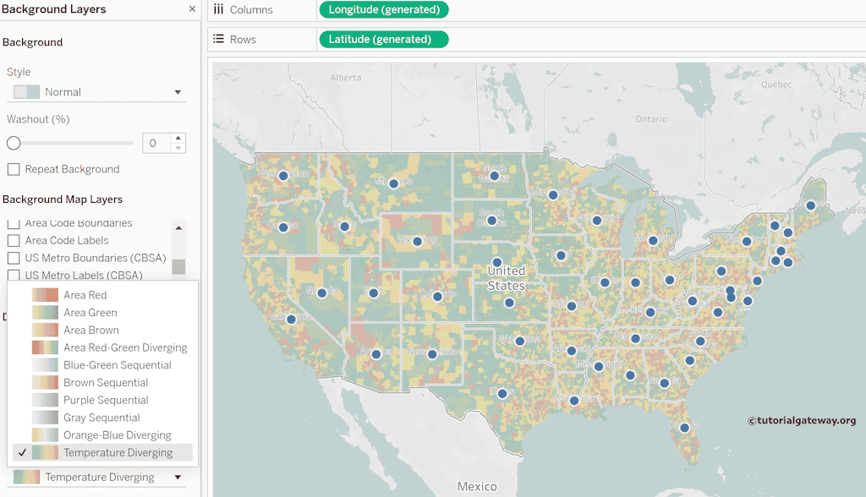This screenshot has width=866, height=497.
Task: Click the Georgia map marker
Action: coord(665,383)
